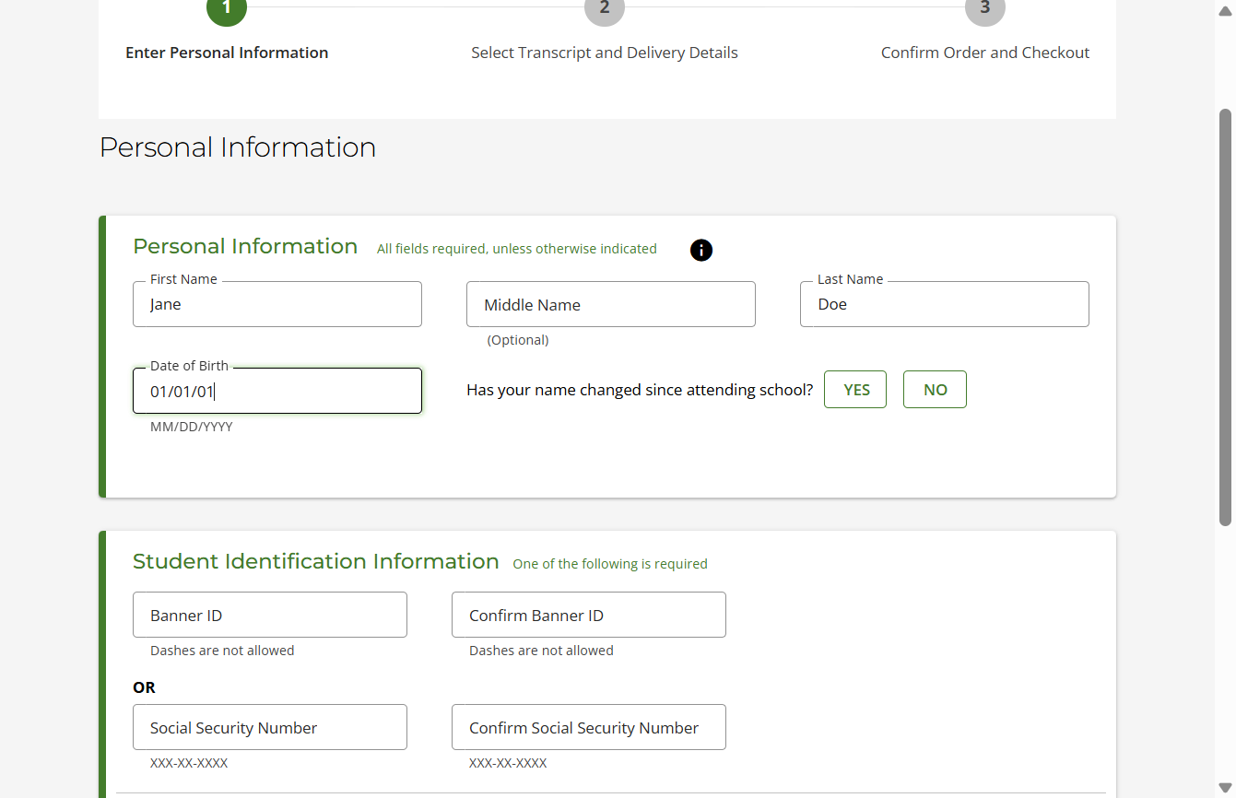Focus the Middle Name input field
This screenshot has width=1236, height=798.
point(611,304)
